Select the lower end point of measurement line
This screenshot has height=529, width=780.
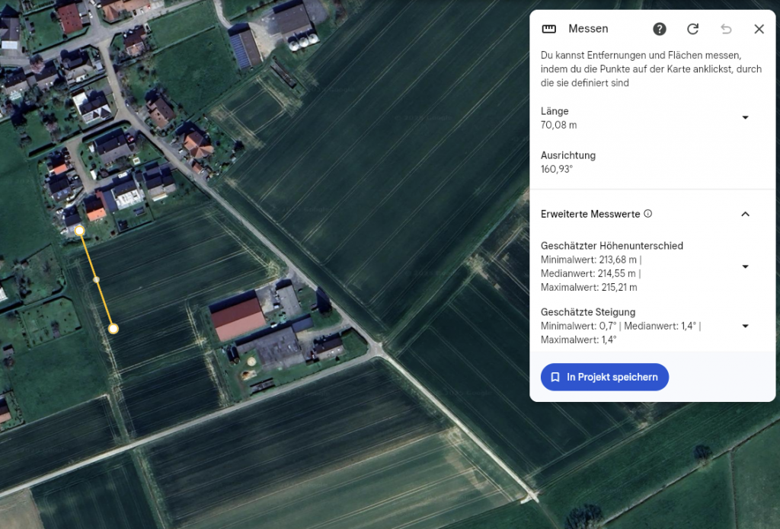pos(113,329)
